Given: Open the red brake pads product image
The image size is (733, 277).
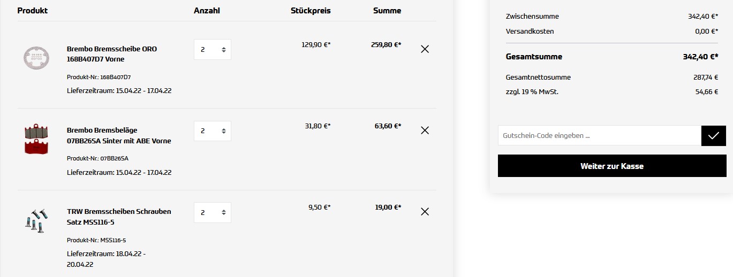Looking at the screenshot, I should (x=36, y=140).
